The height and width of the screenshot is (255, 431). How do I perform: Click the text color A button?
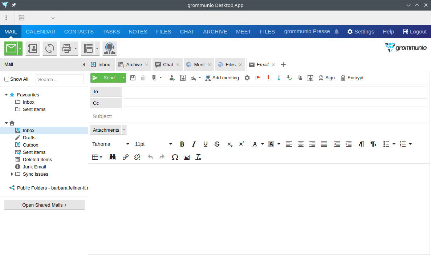[x=255, y=144]
